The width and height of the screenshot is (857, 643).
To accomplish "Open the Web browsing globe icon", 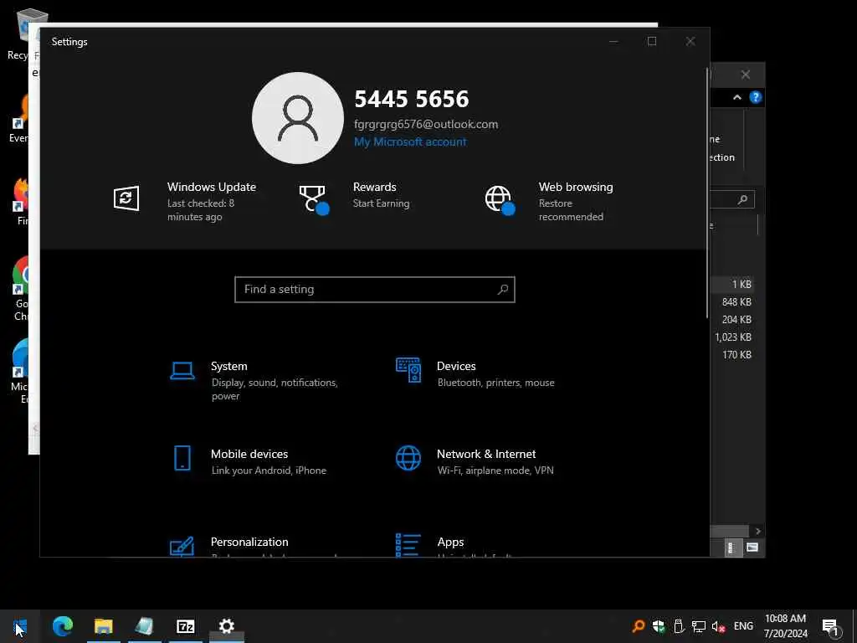I will coord(500,200).
